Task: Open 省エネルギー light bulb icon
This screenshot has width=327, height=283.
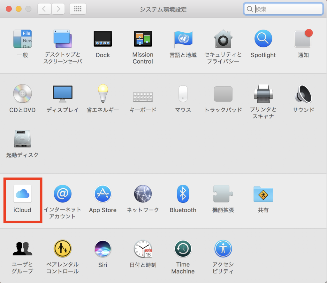Action: coord(103,93)
